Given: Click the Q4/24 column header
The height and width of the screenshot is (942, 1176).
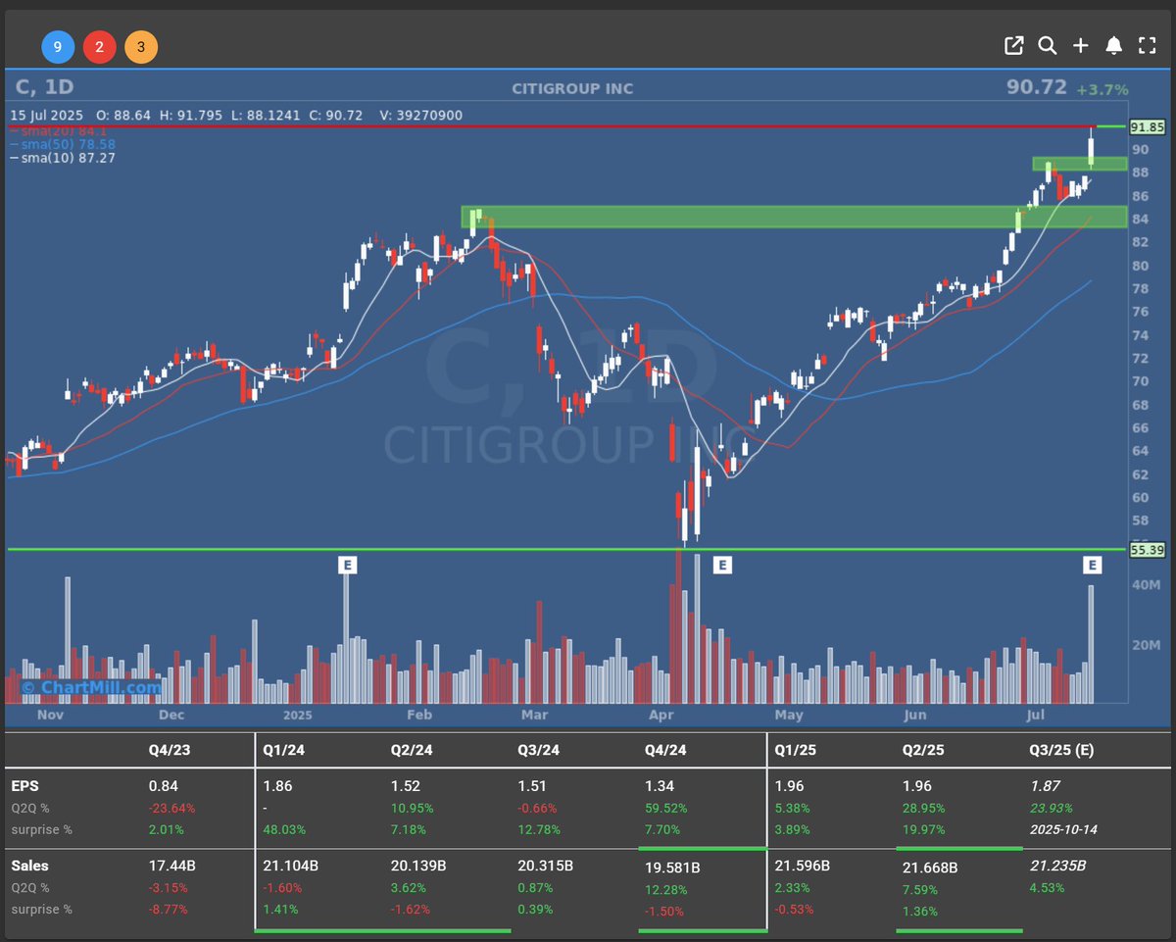Looking at the screenshot, I should tap(665, 750).
